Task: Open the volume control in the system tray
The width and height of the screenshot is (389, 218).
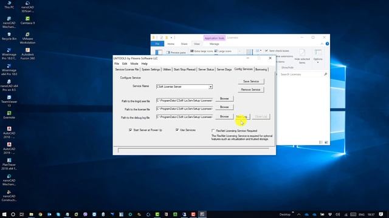Action: point(338,214)
